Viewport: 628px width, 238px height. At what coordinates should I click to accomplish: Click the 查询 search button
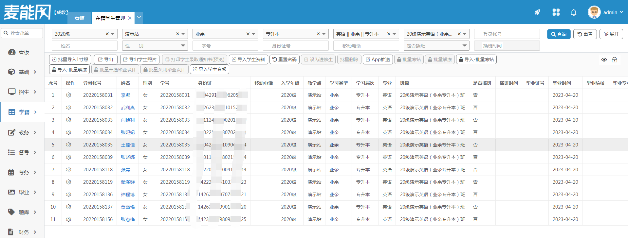point(559,34)
